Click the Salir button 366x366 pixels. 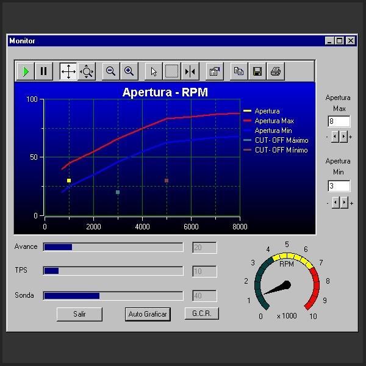79,314
